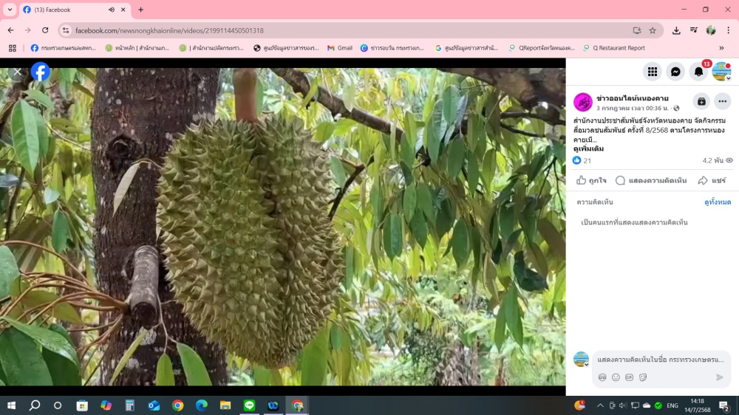
Task: Expand post text with ดูเพิ่มเติม
Action: pos(588,148)
